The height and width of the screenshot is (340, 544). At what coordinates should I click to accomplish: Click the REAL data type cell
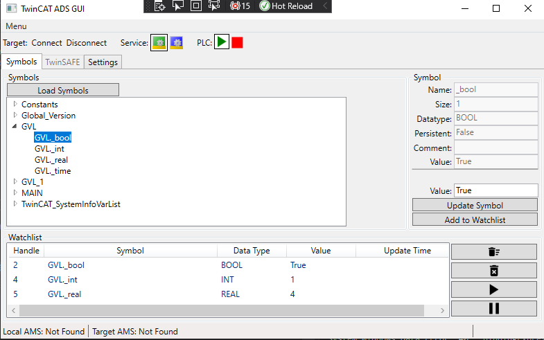click(x=230, y=294)
